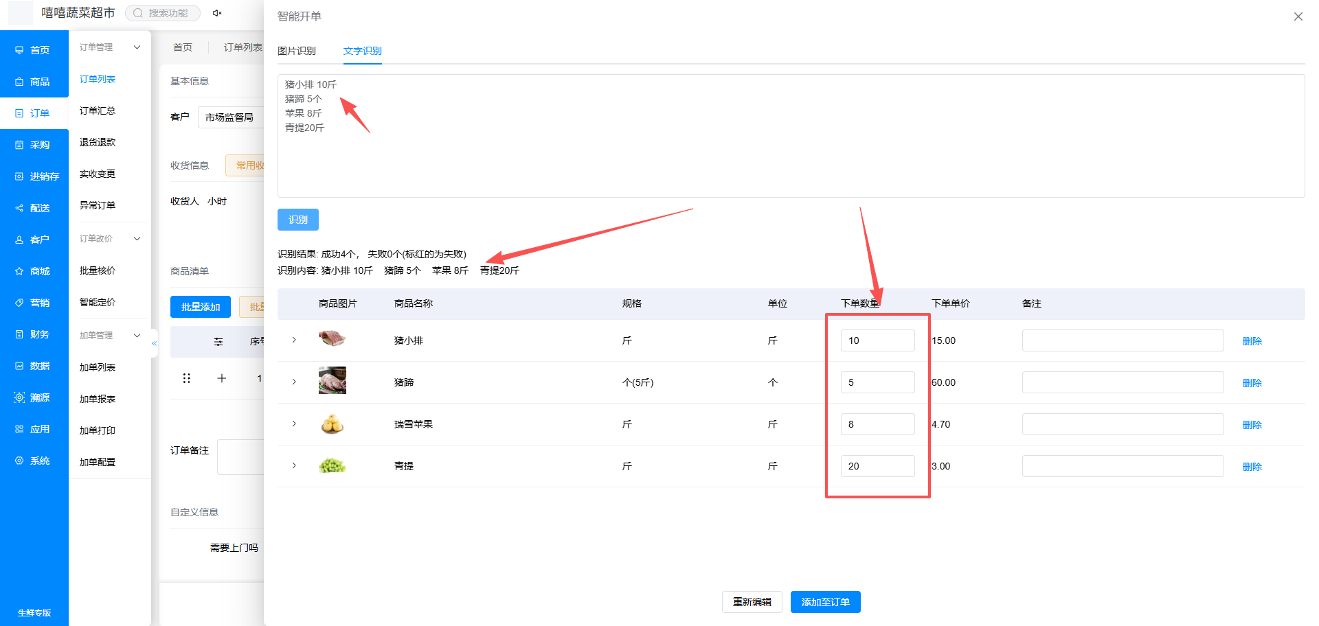Expand the 猪小排 row
This screenshot has height=626, width=1319.
pos(294,340)
